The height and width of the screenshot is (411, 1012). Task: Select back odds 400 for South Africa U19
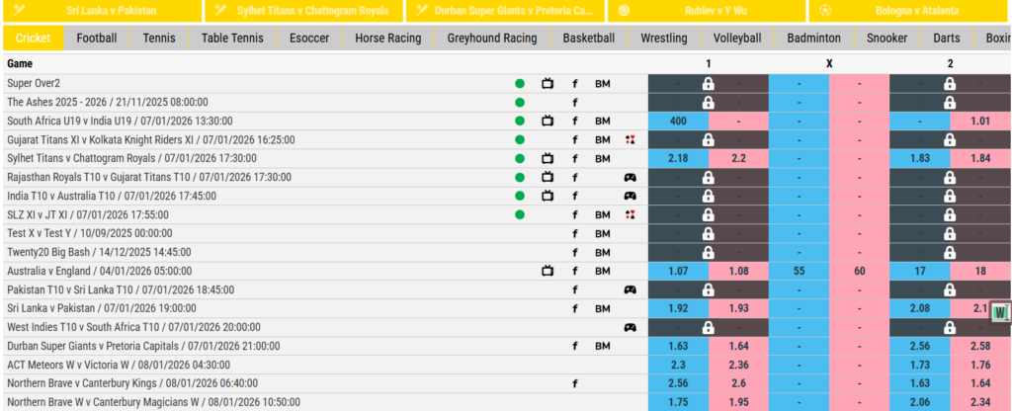678,121
